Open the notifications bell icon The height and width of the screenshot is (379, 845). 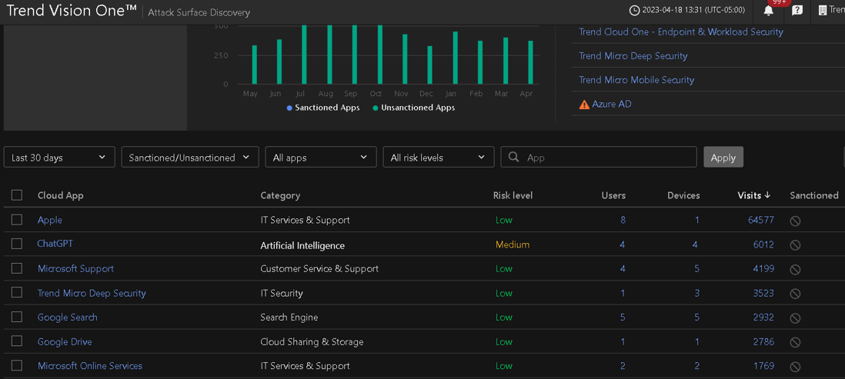pyautogui.click(x=768, y=11)
